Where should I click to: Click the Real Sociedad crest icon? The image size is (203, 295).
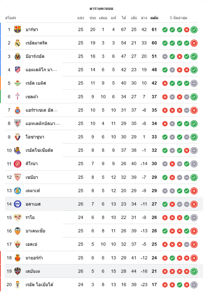[x=18, y=150]
